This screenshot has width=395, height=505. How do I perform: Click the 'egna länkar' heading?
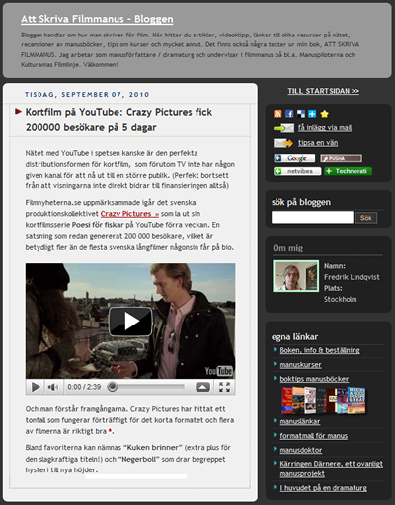(x=294, y=337)
